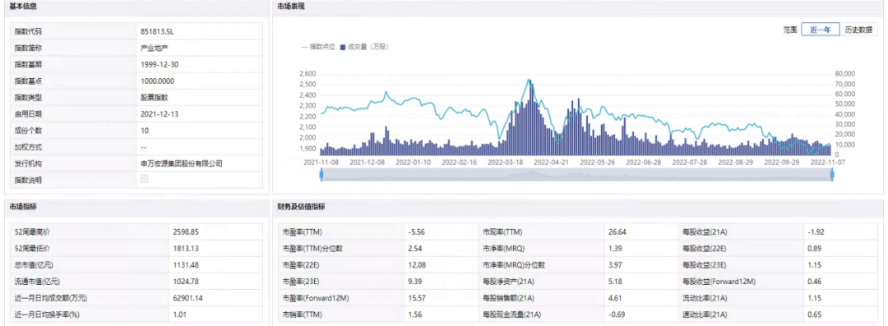Image resolution: width=888 pixels, height=326 pixels.
Task: Click the 市盈率(TTM)分位数 value 2.54
Action: tap(414, 248)
